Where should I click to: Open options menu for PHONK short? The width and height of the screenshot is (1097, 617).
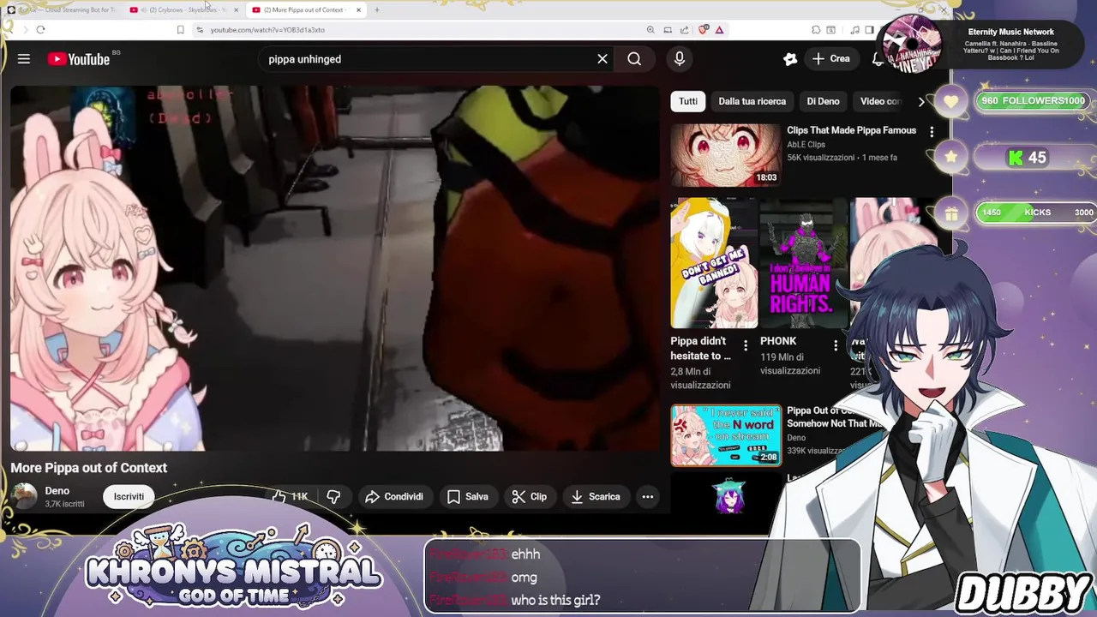tap(836, 345)
